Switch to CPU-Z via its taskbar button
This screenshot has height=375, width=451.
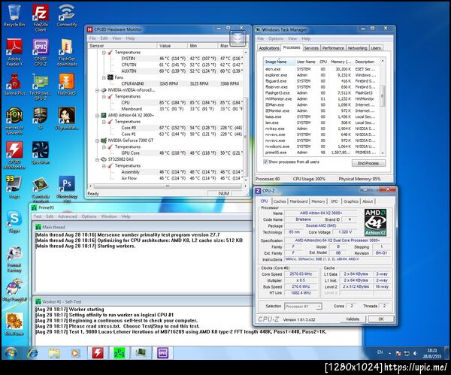[x=162, y=353]
